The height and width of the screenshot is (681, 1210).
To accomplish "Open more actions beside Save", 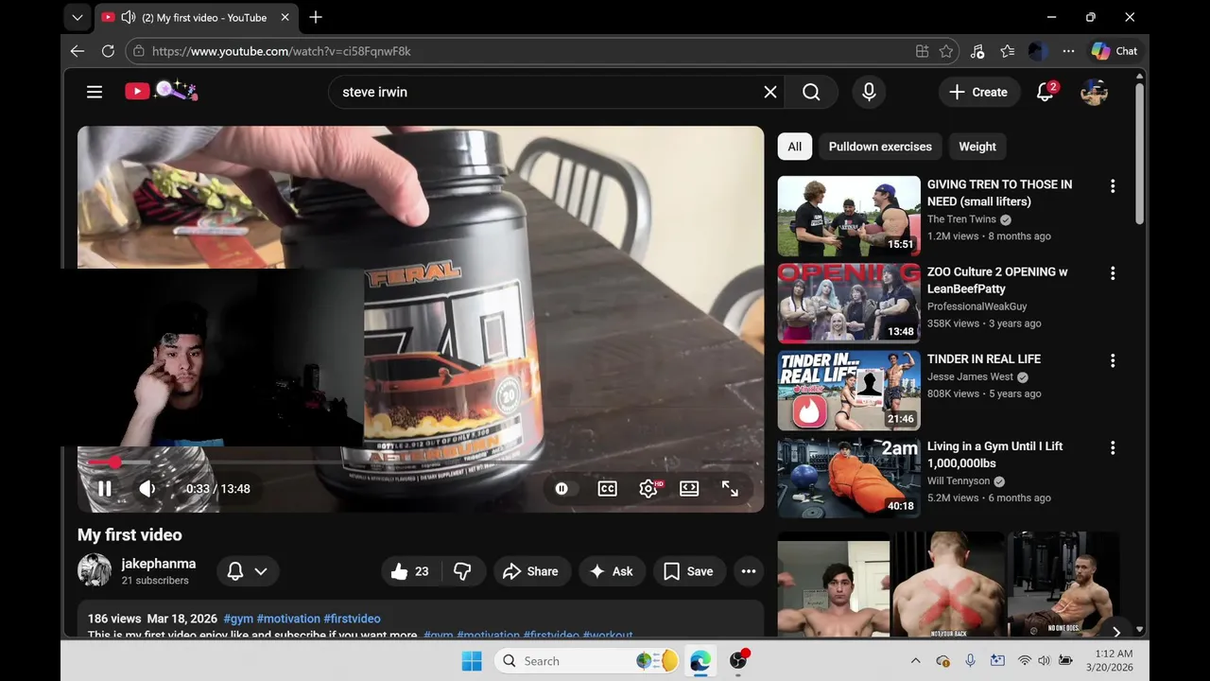I will click(749, 571).
